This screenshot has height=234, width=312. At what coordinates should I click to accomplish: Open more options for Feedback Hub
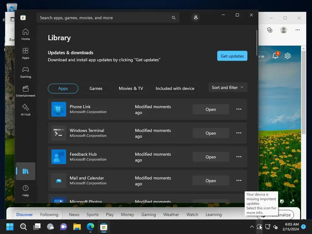point(239,157)
